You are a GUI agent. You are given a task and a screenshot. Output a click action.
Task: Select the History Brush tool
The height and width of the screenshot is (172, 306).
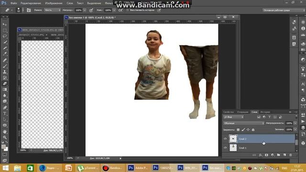(x=5, y=78)
